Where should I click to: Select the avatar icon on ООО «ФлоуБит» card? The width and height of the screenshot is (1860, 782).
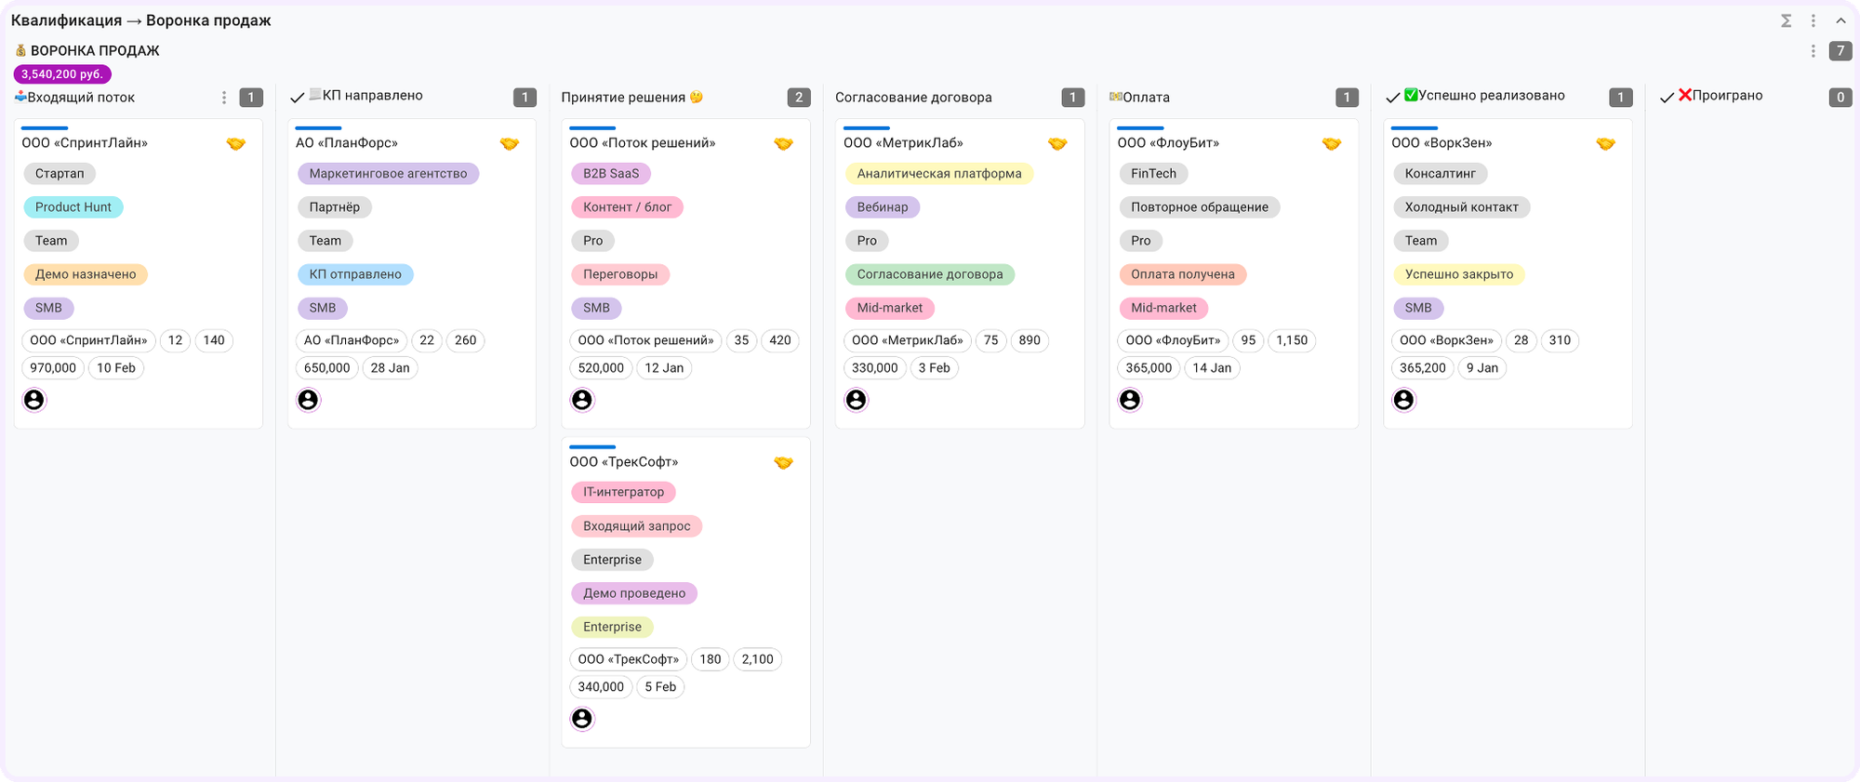[1130, 399]
